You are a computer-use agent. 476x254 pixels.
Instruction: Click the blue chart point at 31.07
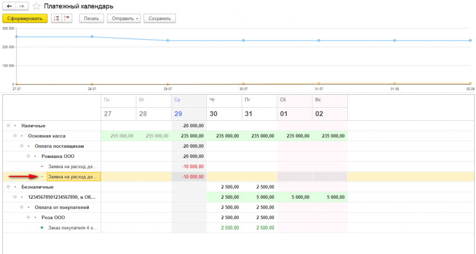319,40
